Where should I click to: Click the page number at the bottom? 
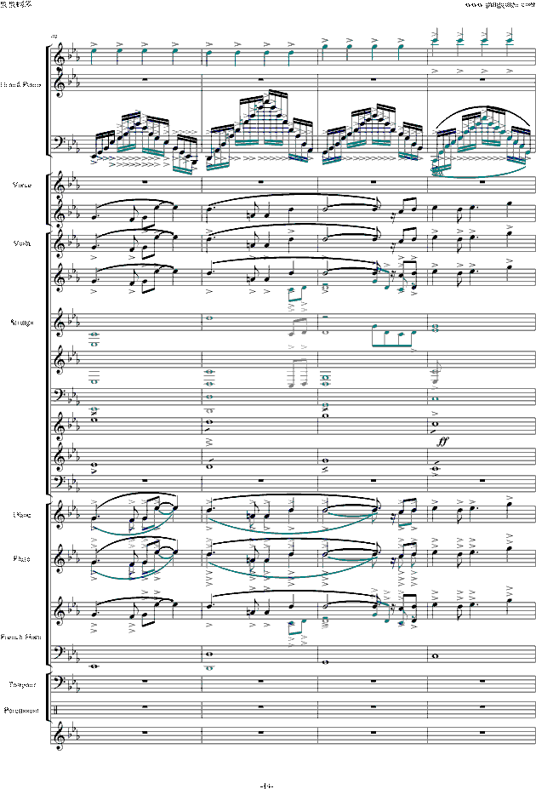[266, 783]
